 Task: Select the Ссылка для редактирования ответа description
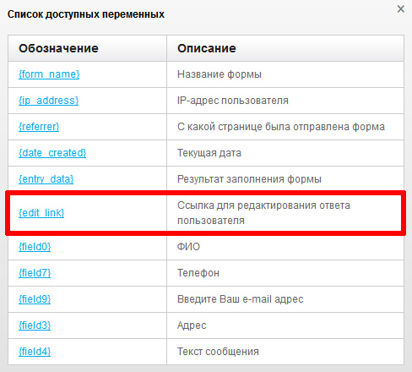pos(263,213)
